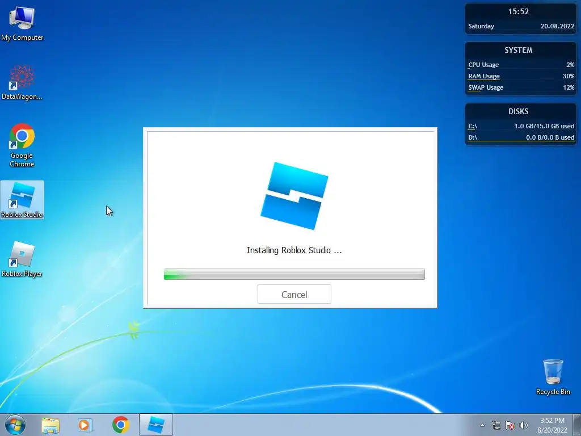Open the volume speaker tray icon
The image size is (581, 436).
[x=524, y=425]
